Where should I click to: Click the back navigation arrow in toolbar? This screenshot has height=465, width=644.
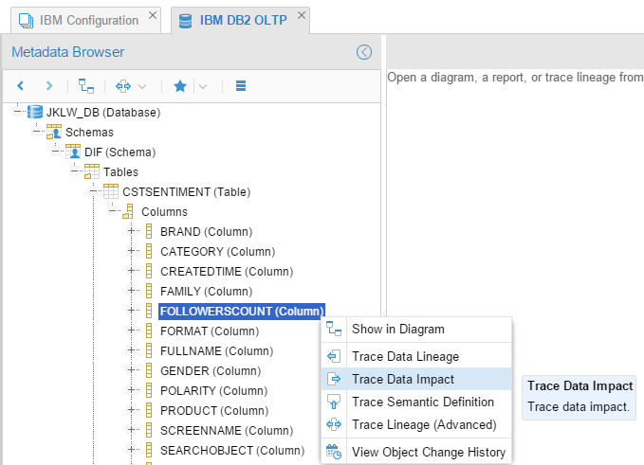tap(20, 85)
